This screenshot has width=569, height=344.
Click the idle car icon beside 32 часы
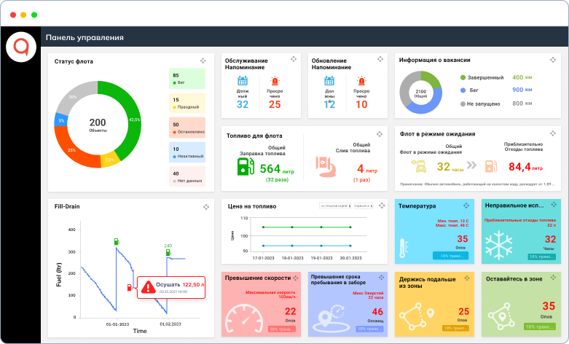[419, 167]
